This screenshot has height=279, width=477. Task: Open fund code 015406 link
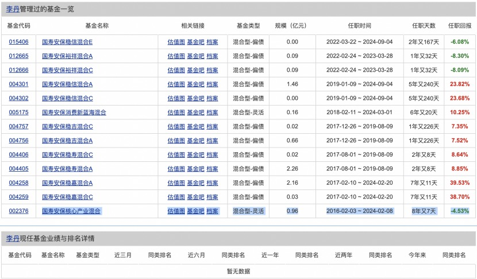(18, 42)
